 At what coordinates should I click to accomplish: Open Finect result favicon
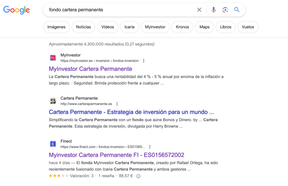(x=53, y=144)
